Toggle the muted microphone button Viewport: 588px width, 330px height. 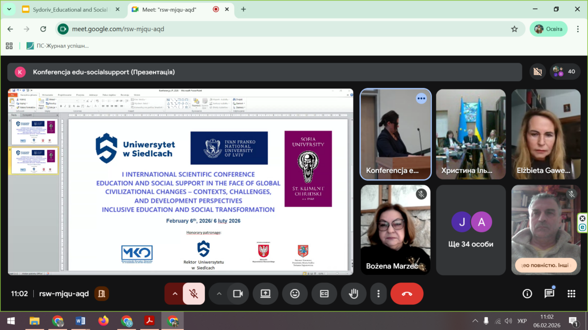coord(194,294)
